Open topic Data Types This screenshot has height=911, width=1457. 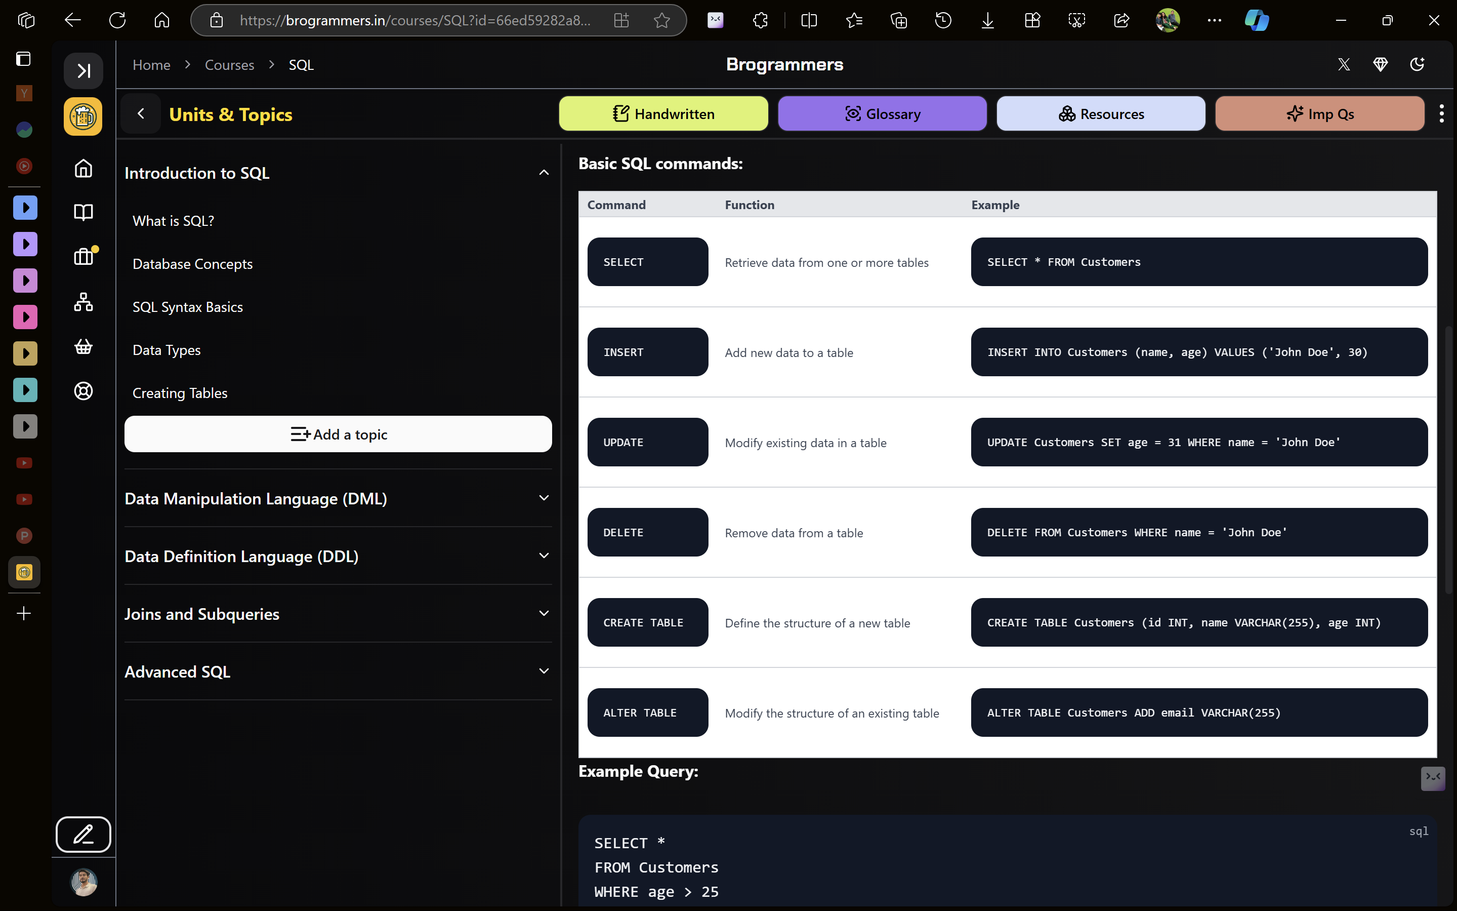(x=167, y=350)
